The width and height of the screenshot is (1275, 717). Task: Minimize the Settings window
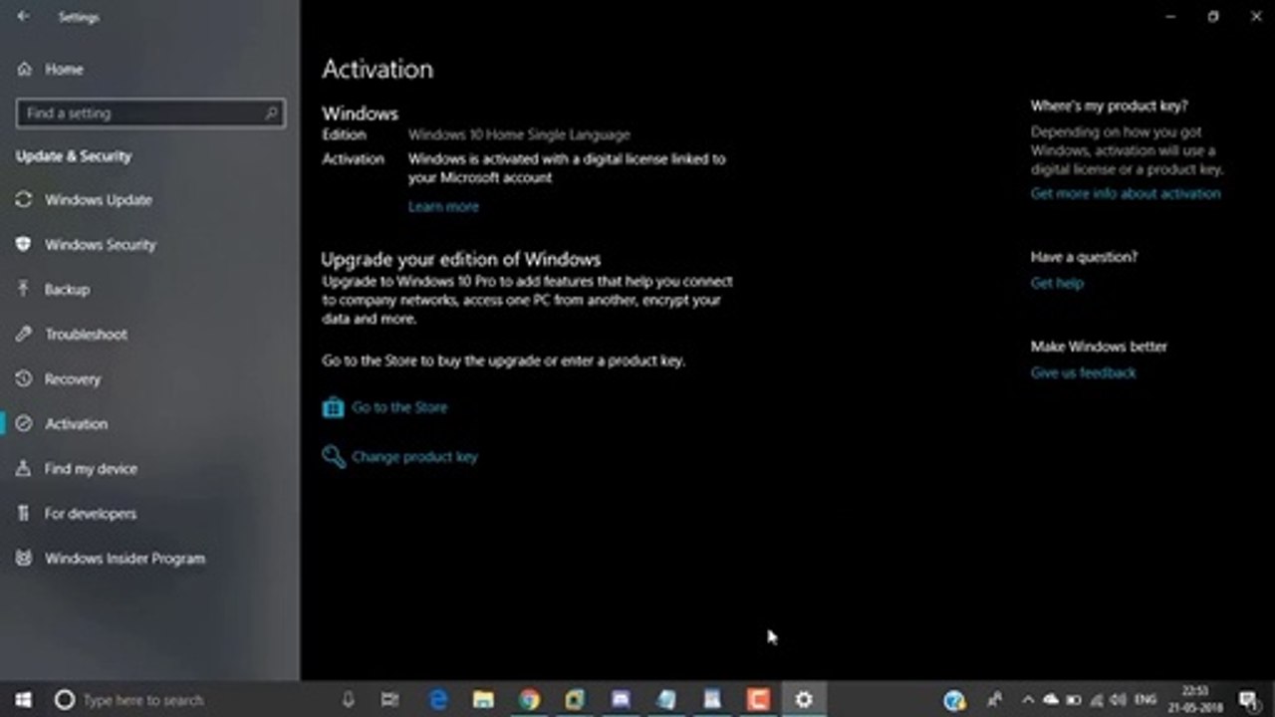[1171, 17]
